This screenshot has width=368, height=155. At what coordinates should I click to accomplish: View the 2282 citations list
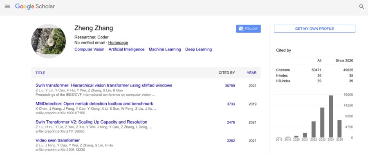(231, 141)
